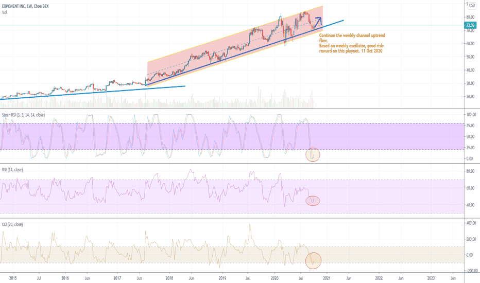The height and width of the screenshot is (283, 480).
Task: Click 70.00 on the main price axis
Action: (470, 30)
